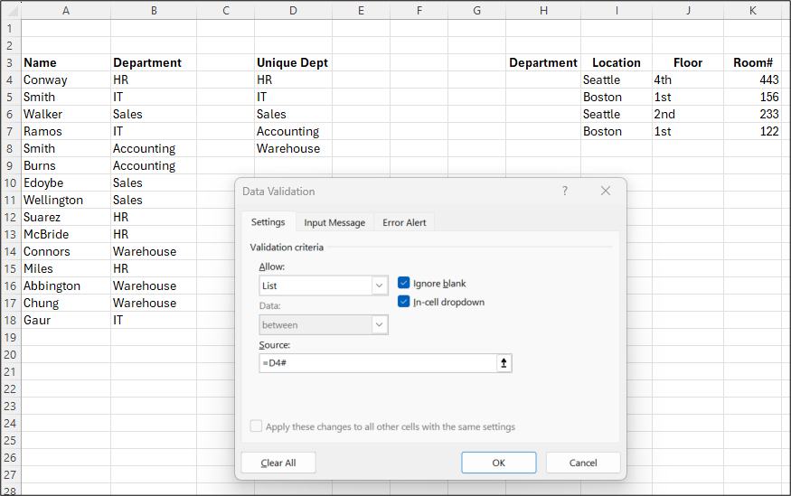Click the help question mark in Data Validation dialog
Viewport: 791px width, 496px height.
pyautogui.click(x=564, y=191)
